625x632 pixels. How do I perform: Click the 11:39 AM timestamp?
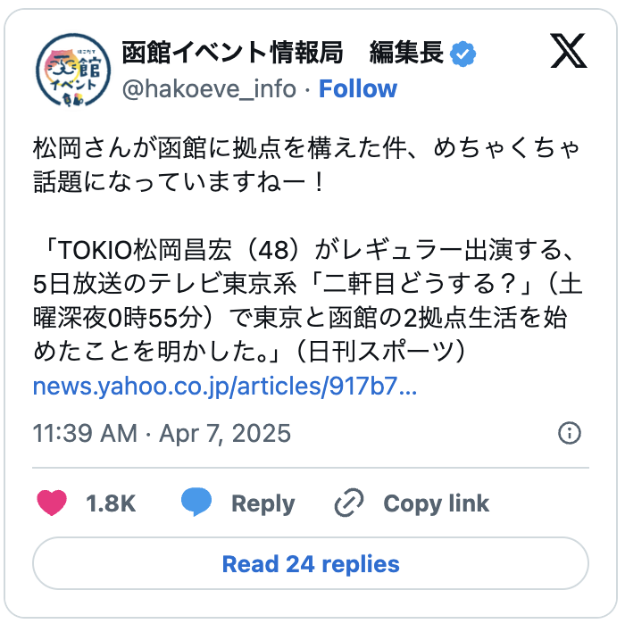point(85,434)
